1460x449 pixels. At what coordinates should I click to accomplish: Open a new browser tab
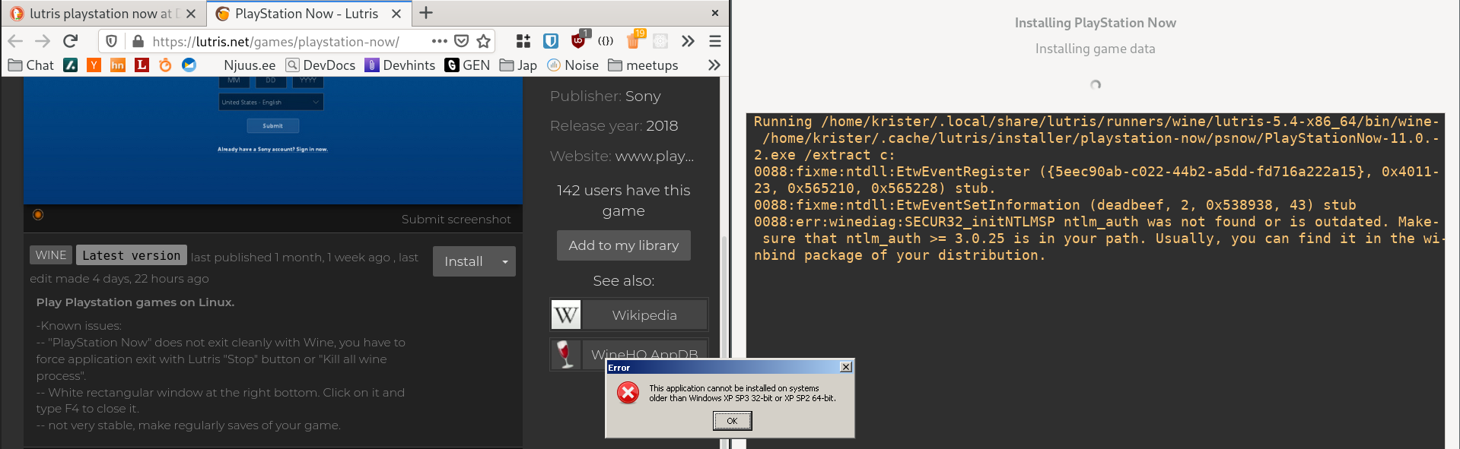(x=426, y=13)
